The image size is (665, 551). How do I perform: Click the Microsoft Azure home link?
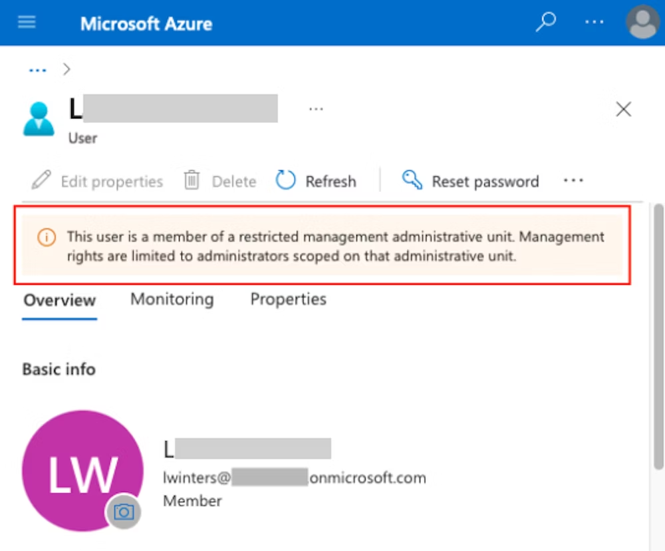click(146, 24)
